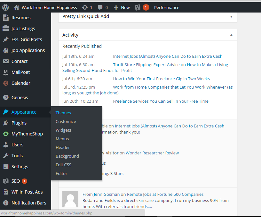Image resolution: width=261 pixels, height=217 pixels.
Task: Click Jenn Gosman's avatar thumbnail
Action: click(70, 199)
